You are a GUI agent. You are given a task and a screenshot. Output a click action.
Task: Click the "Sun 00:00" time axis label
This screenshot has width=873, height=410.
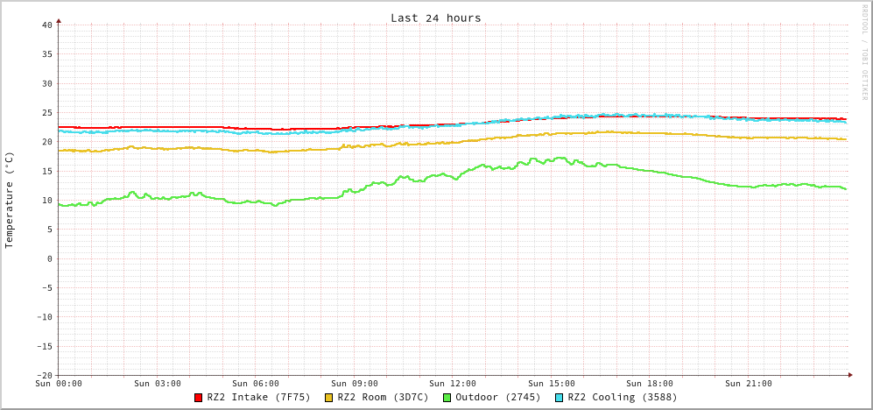[x=59, y=384]
